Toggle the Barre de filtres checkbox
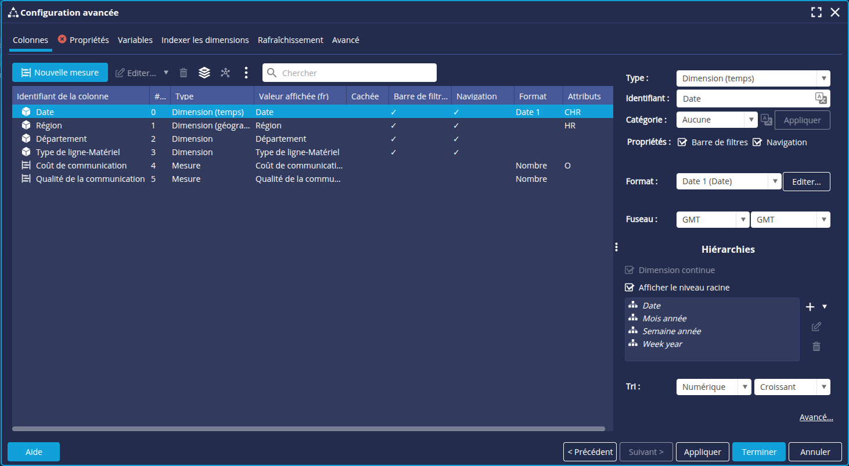Image resolution: width=849 pixels, height=466 pixels. 682,142
